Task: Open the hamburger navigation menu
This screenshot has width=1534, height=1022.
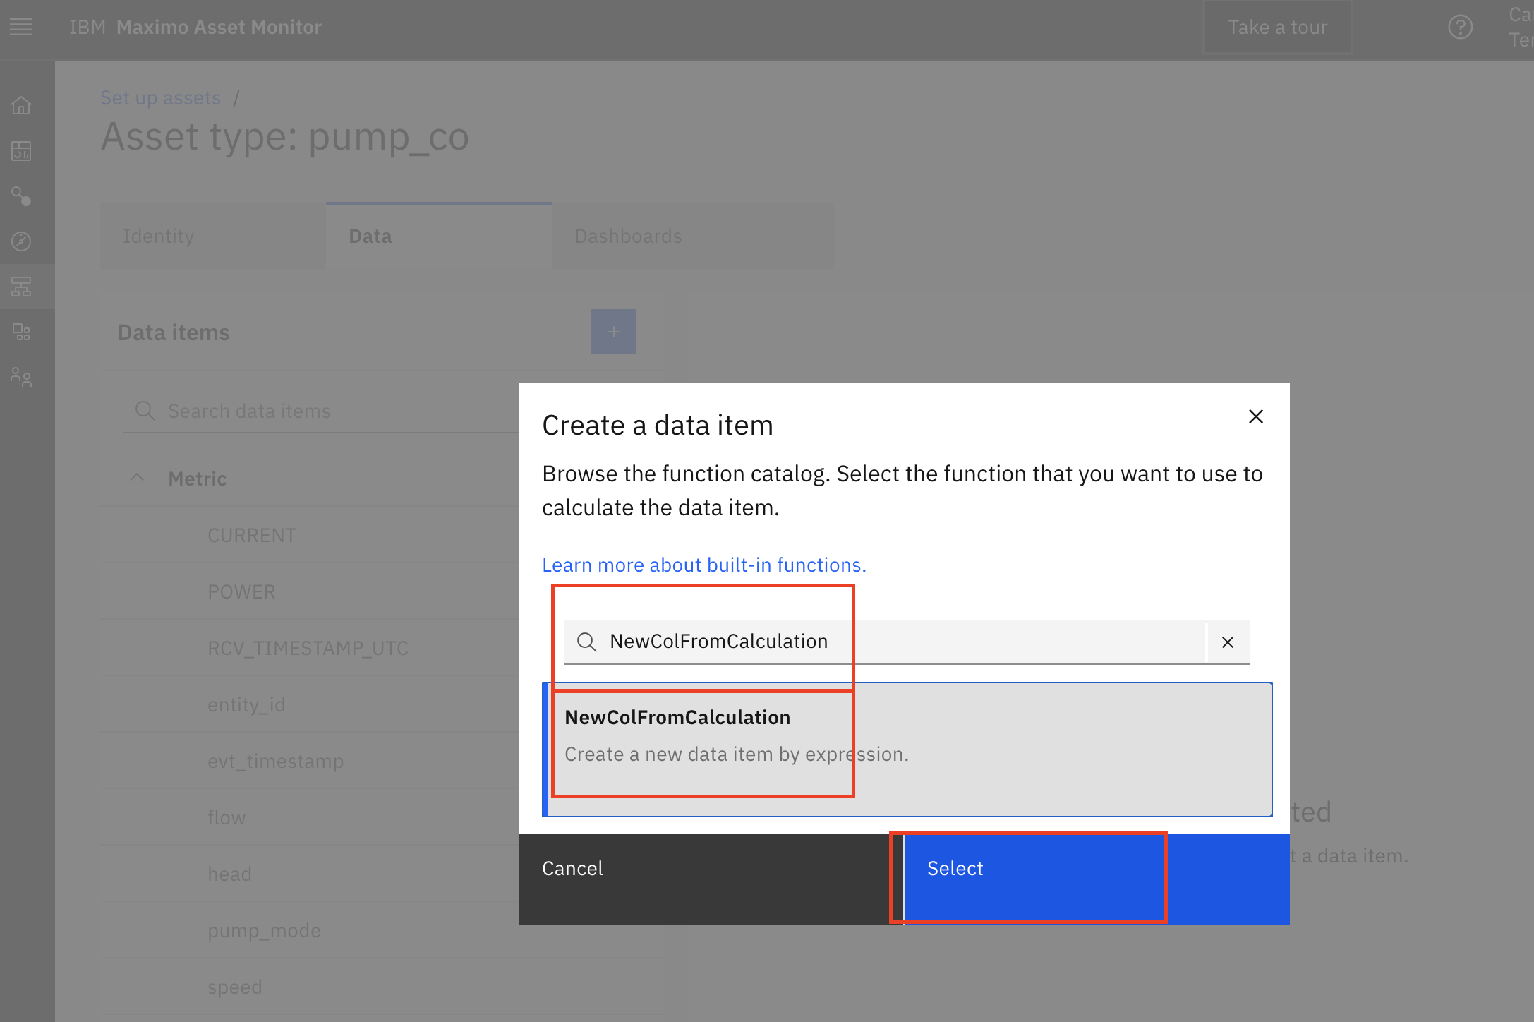Action: pyautogui.click(x=21, y=27)
